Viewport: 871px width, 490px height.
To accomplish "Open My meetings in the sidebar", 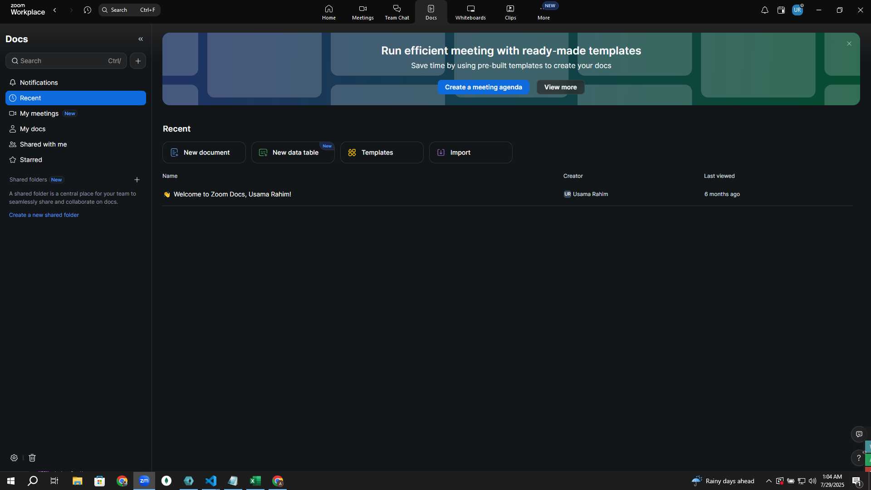I will 76,113.
